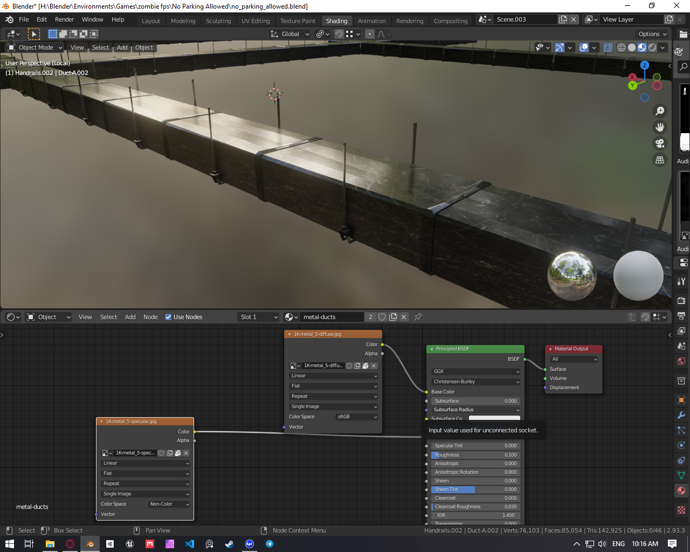This screenshot has height=552, width=690.
Task: Switch perspective/orthographic with the grid gizmo
Action: [659, 160]
